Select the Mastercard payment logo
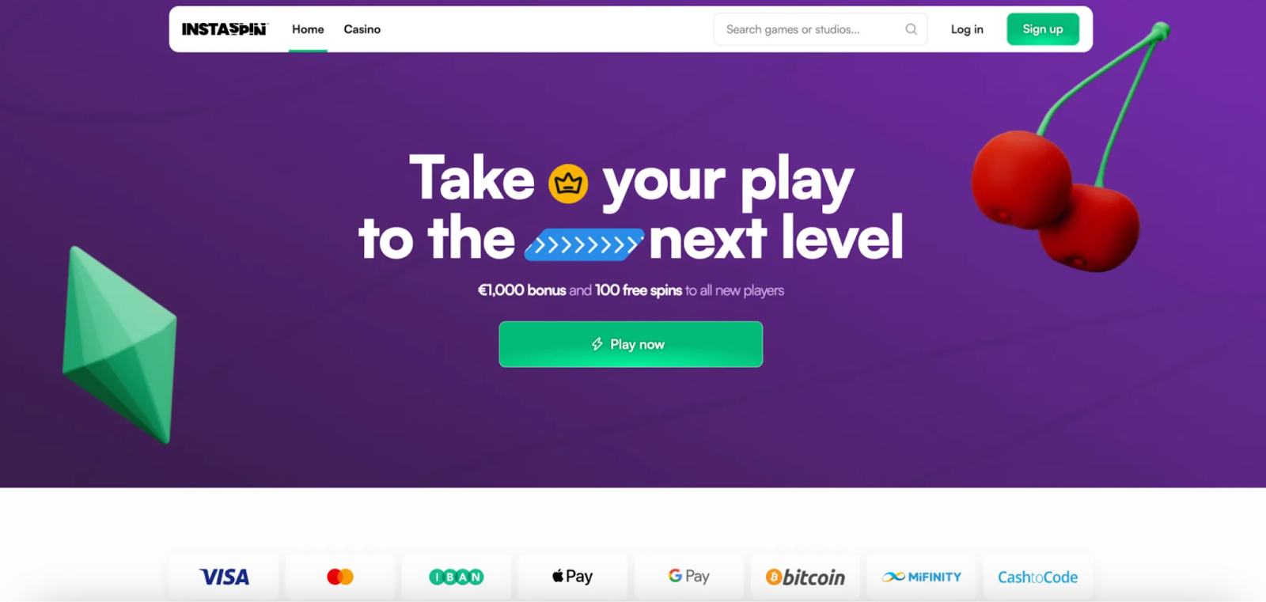This screenshot has height=602, width=1266. pyautogui.click(x=340, y=577)
